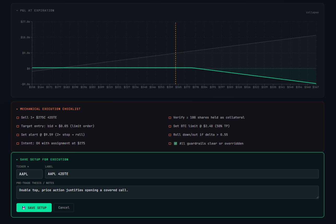Check Set BTC limit @ $2.40 item
Viewport: 336px width, 224px height.
[x=170, y=126]
